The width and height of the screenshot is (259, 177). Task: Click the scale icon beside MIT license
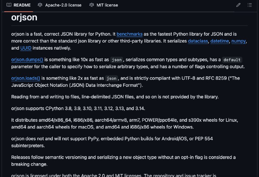[x=92, y=5]
